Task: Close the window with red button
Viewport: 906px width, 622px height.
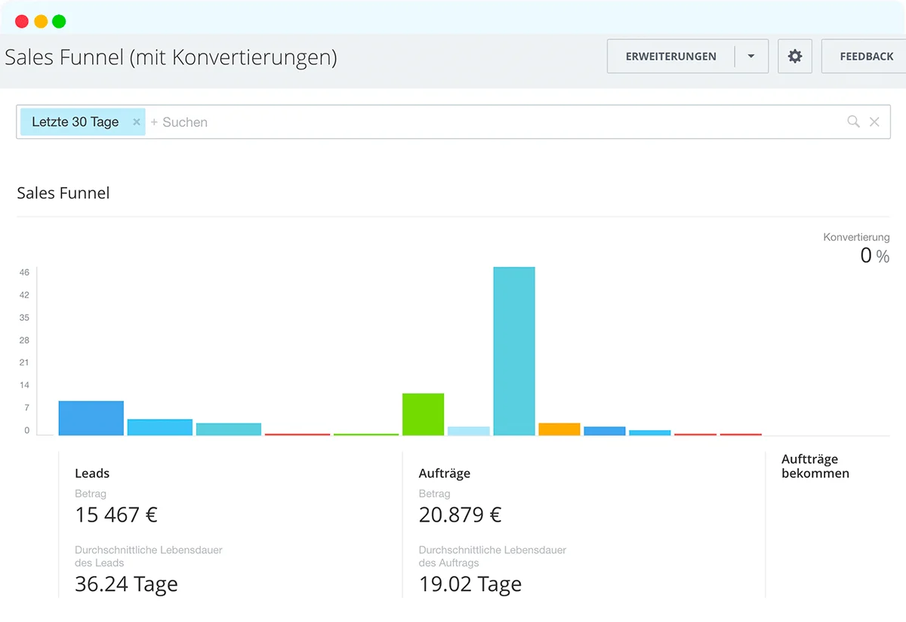Action: [22, 21]
